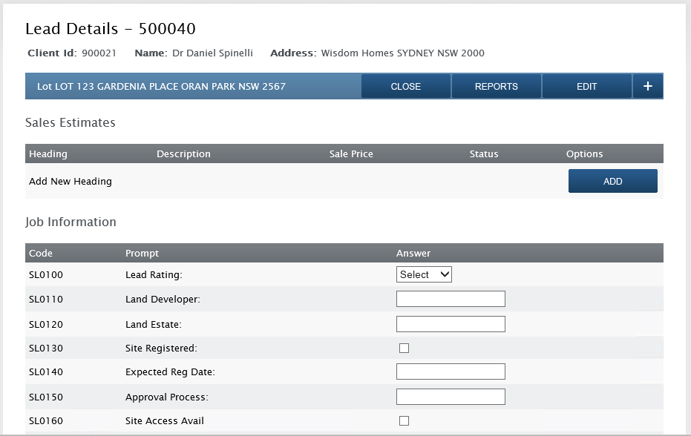The image size is (691, 436).
Task: Click the SL0100 code cell
Action: [x=46, y=274]
